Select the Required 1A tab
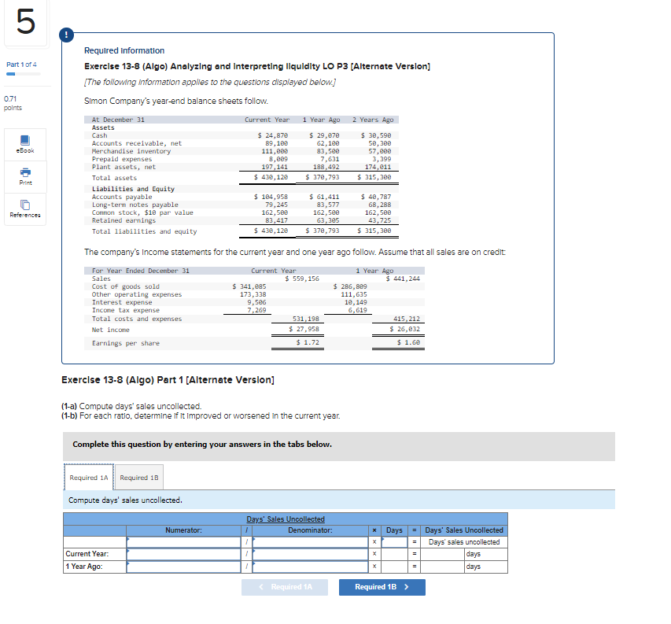This screenshot has width=671, height=624. coord(88,477)
